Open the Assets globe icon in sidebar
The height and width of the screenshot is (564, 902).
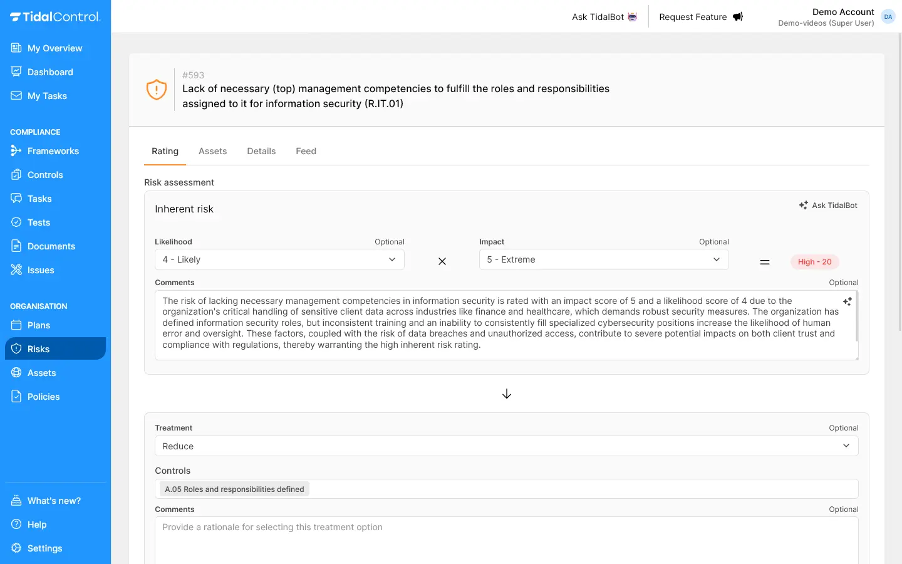point(16,373)
